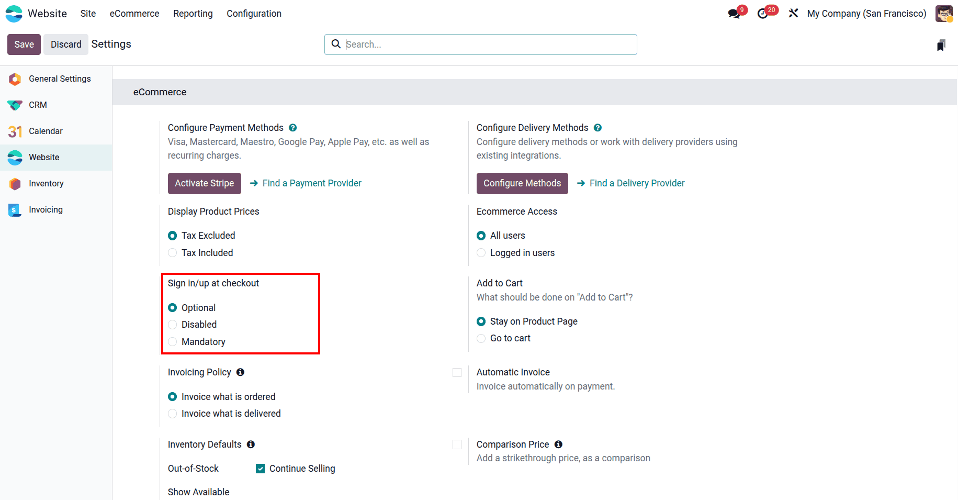Click the Discard button
Image resolution: width=958 pixels, height=500 pixels.
pyautogui.click(x=66, y=45)
